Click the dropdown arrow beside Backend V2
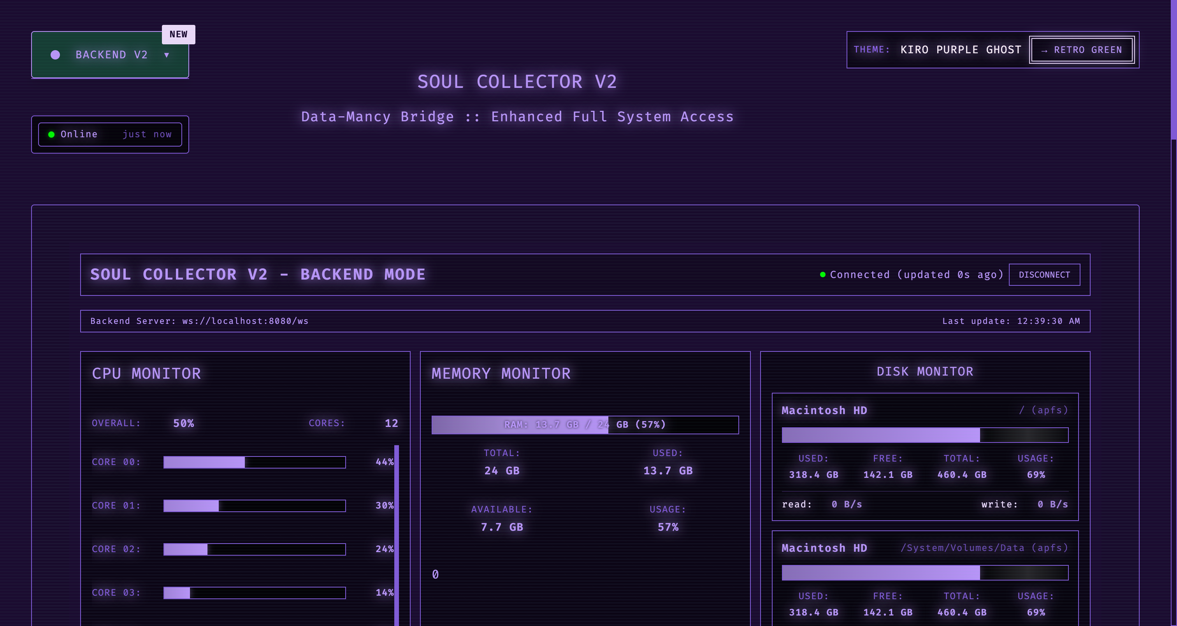The height and width of the screenshot is (626, 1177). pyautogui.click(x=167, y=55)
